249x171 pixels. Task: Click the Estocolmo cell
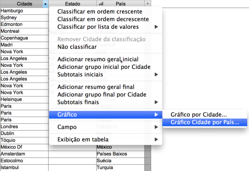[x=24, y=161]
